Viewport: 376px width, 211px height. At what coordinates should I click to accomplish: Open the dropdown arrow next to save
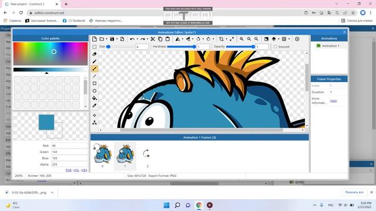pyautogui.click(x=117, y=39)
